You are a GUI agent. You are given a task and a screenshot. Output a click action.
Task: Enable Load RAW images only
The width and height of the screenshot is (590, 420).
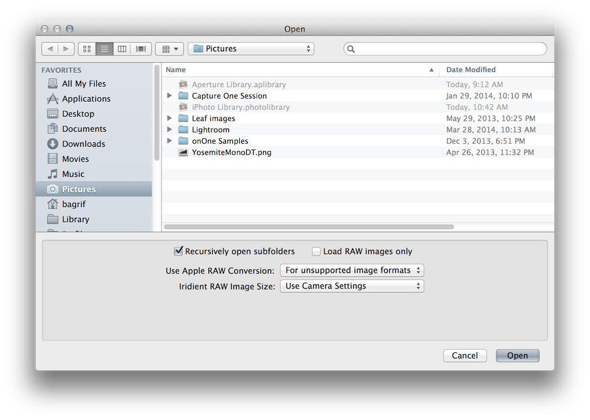tap(316, 252)
